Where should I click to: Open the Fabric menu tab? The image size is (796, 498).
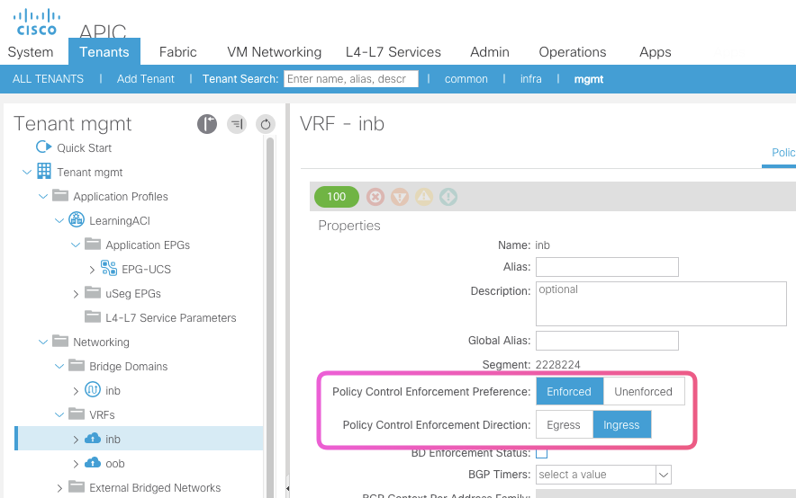tap(178, 52)
